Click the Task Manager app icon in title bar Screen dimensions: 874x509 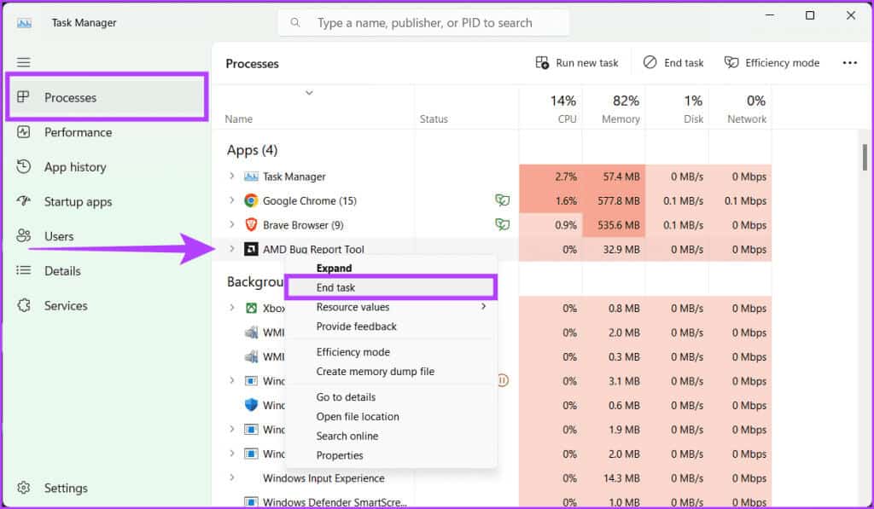[24, 23]
